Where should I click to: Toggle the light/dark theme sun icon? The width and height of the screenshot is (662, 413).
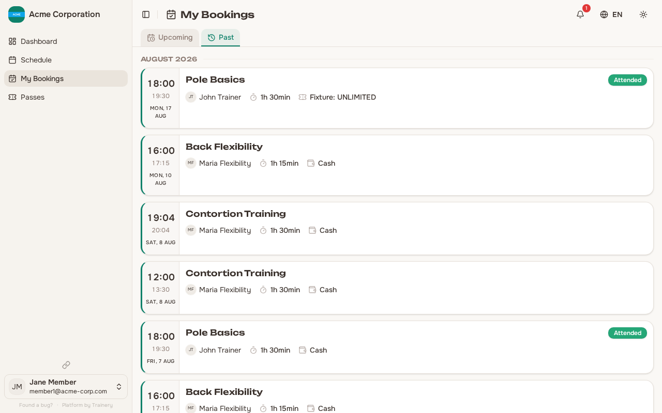click(643, 14)
